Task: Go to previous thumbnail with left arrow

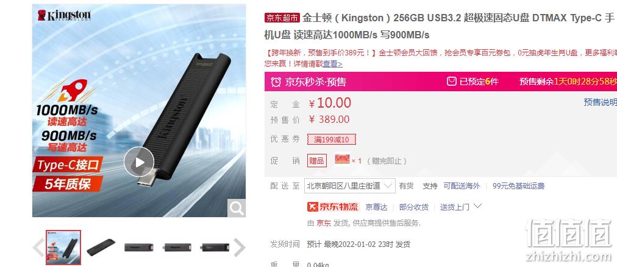Action: 38,248
